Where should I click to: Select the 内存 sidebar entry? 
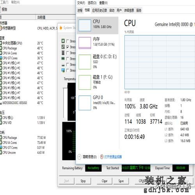click(x=97, y=43)
